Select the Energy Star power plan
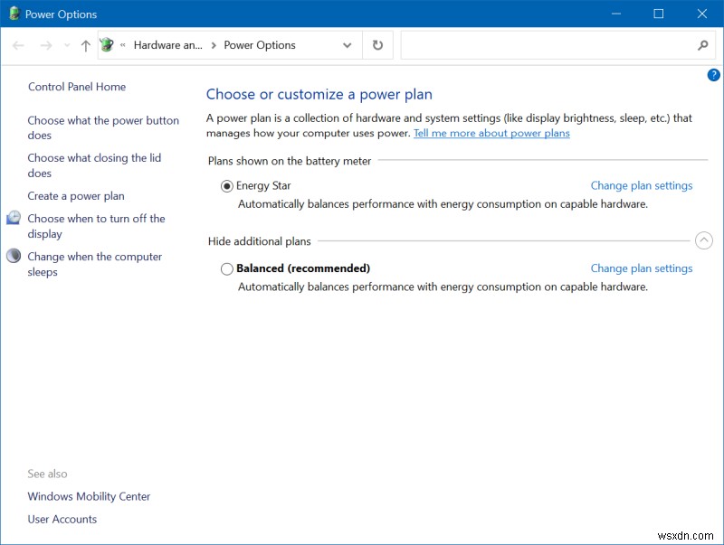 (227, 186)
